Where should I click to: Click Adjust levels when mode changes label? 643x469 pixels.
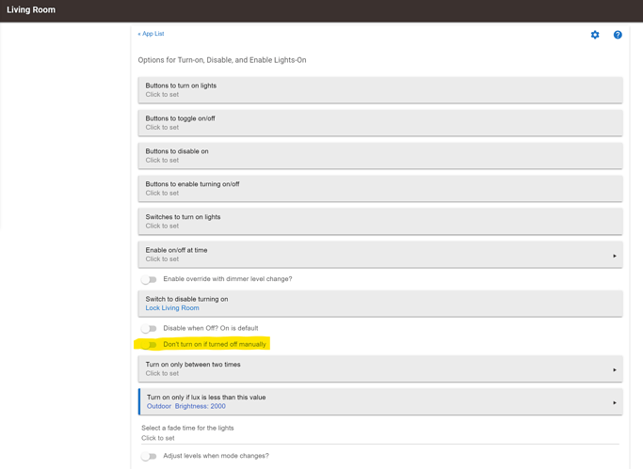[x=217, y=456]
